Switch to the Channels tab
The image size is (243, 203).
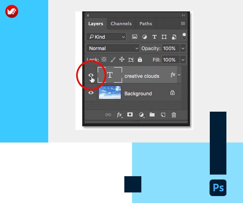121,24
